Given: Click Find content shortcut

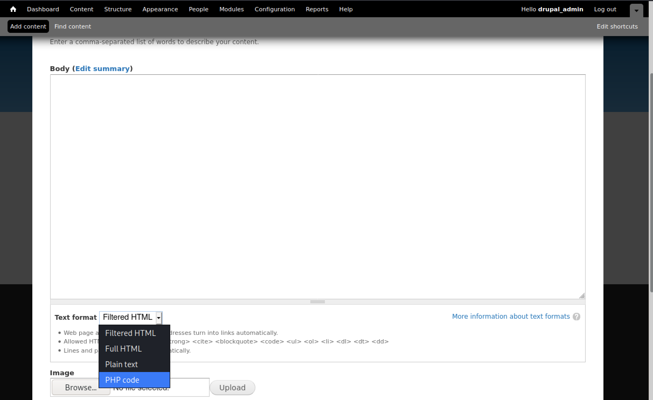Looking at the screenshot, I should [73, 26].
